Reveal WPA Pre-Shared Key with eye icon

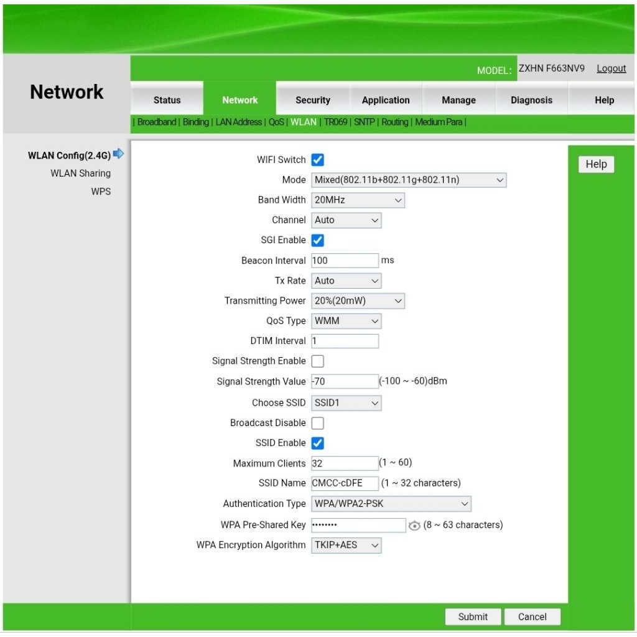coord(414,525)
